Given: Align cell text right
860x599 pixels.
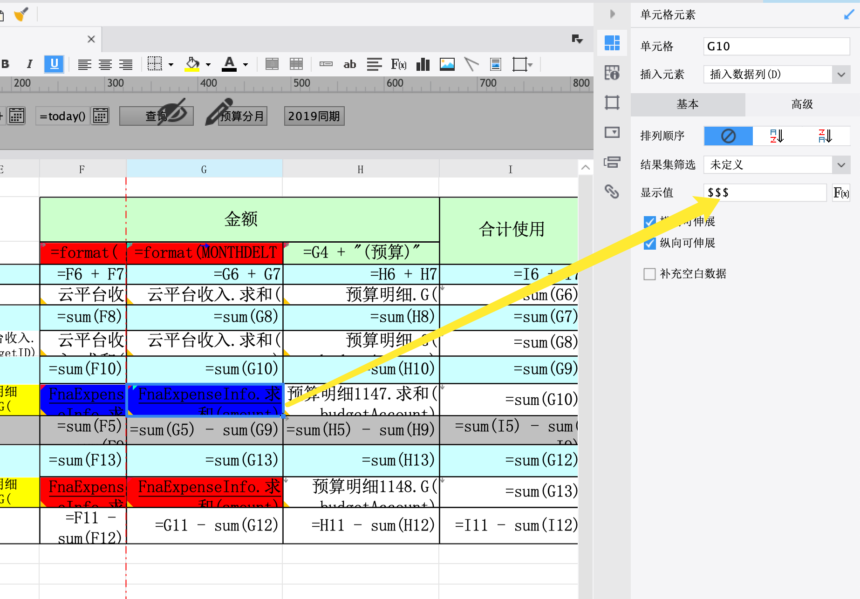Looking at the screenshot, I should 126,64.
